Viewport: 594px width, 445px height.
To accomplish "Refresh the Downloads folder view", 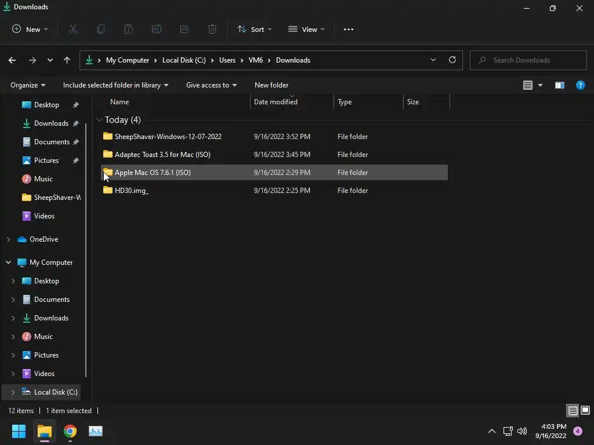I will pos(452,60).
